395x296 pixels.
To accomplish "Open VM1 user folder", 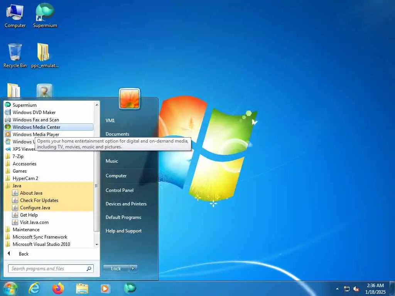I will (x=110, y=120).
